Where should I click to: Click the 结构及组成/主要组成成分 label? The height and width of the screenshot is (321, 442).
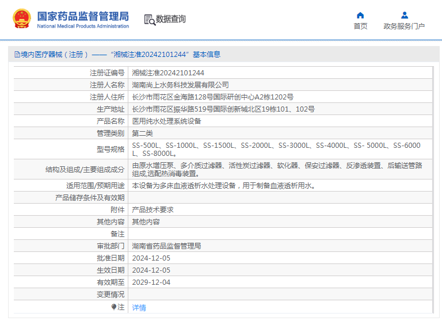pos(85,170)
